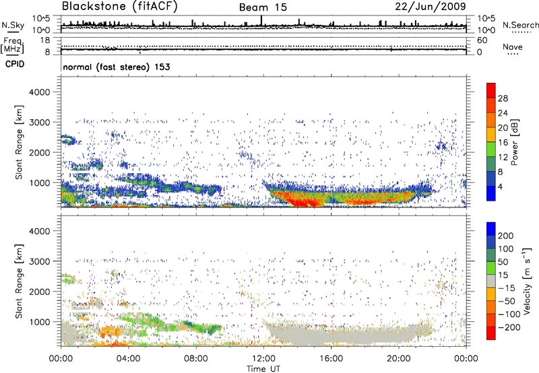539x373 pixels.
Task: Click the 4000 tick on power panel axis
Action: (x=39, y=92)
